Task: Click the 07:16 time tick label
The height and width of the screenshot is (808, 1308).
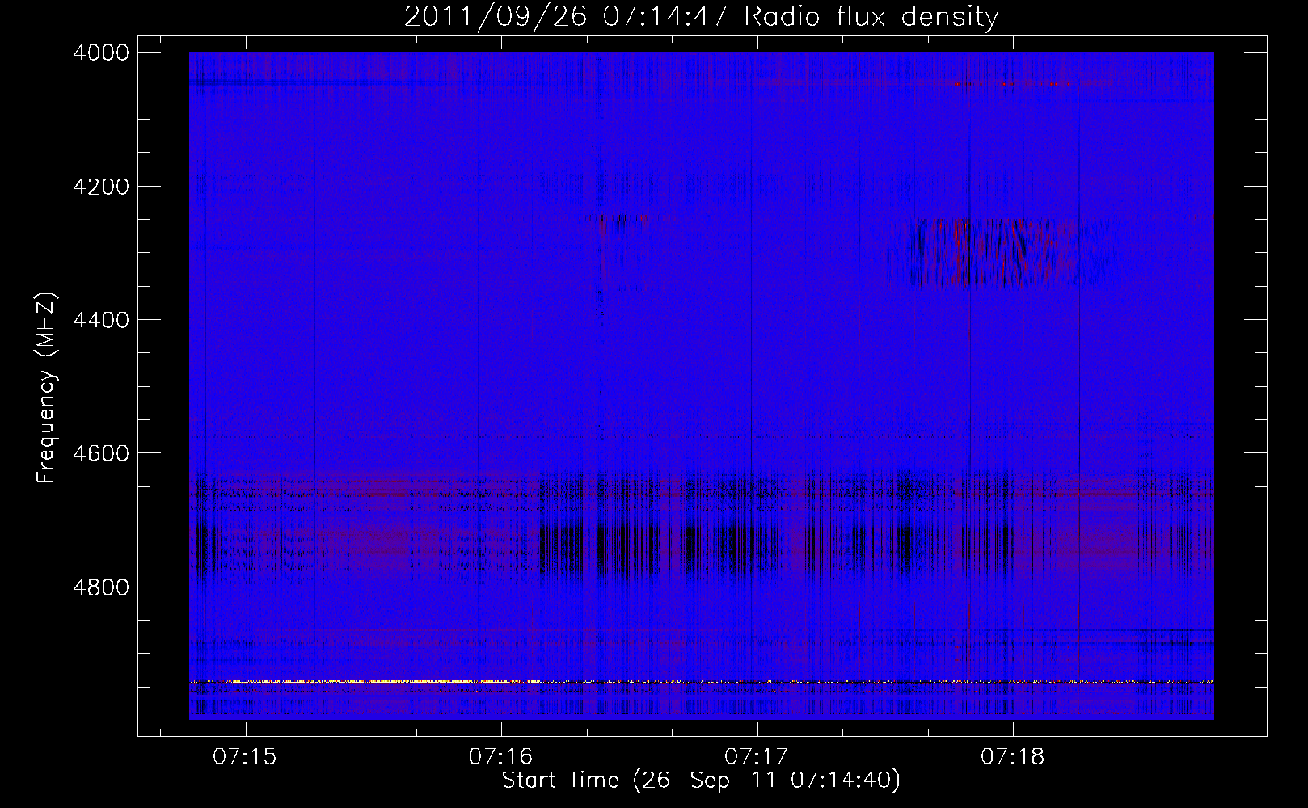Action: 501,756
